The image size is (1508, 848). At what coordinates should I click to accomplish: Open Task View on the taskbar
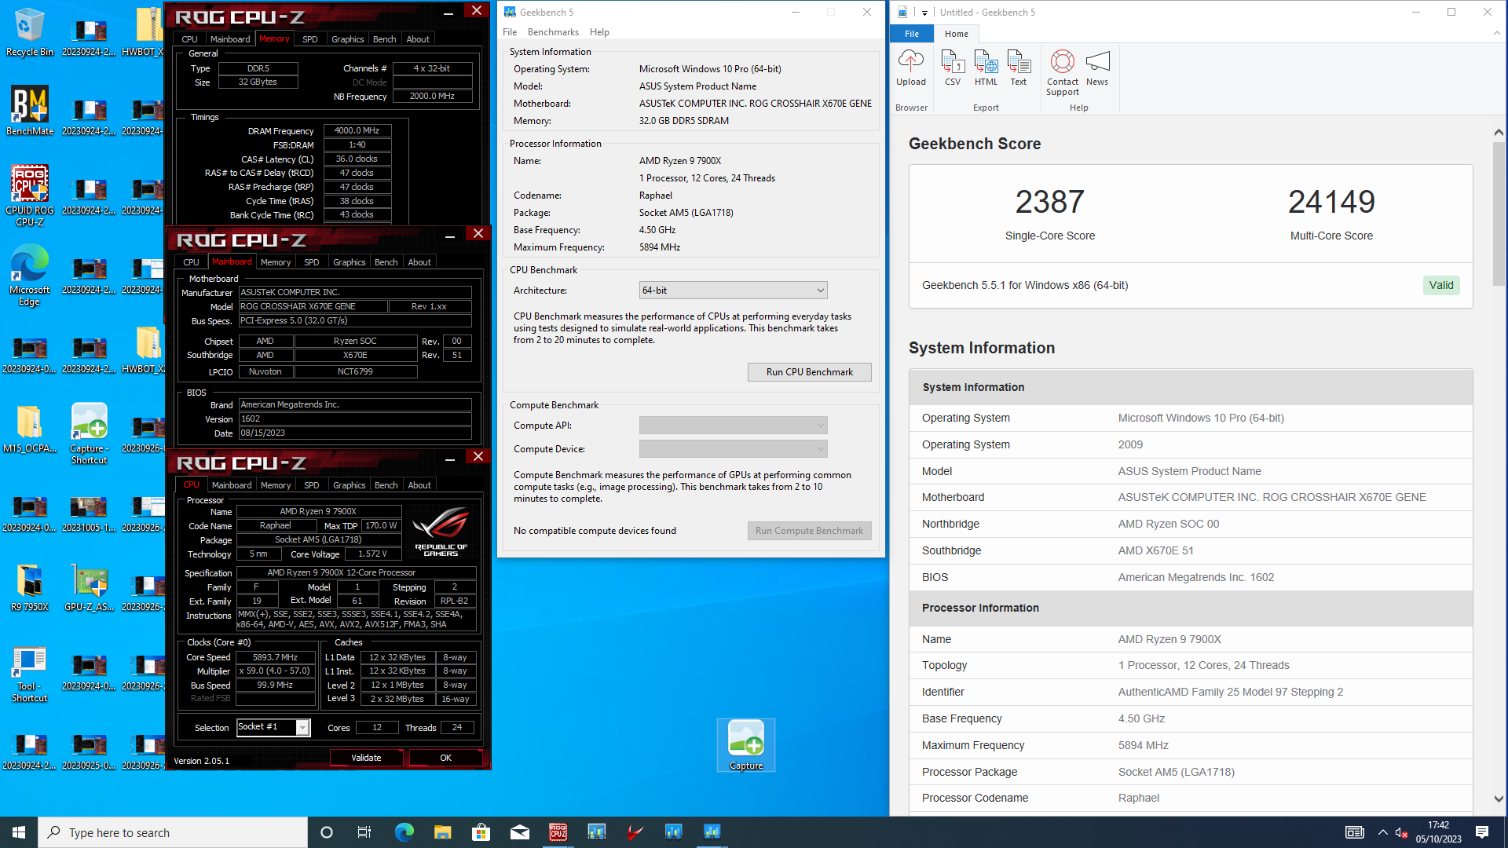click(x=364, y=832)
